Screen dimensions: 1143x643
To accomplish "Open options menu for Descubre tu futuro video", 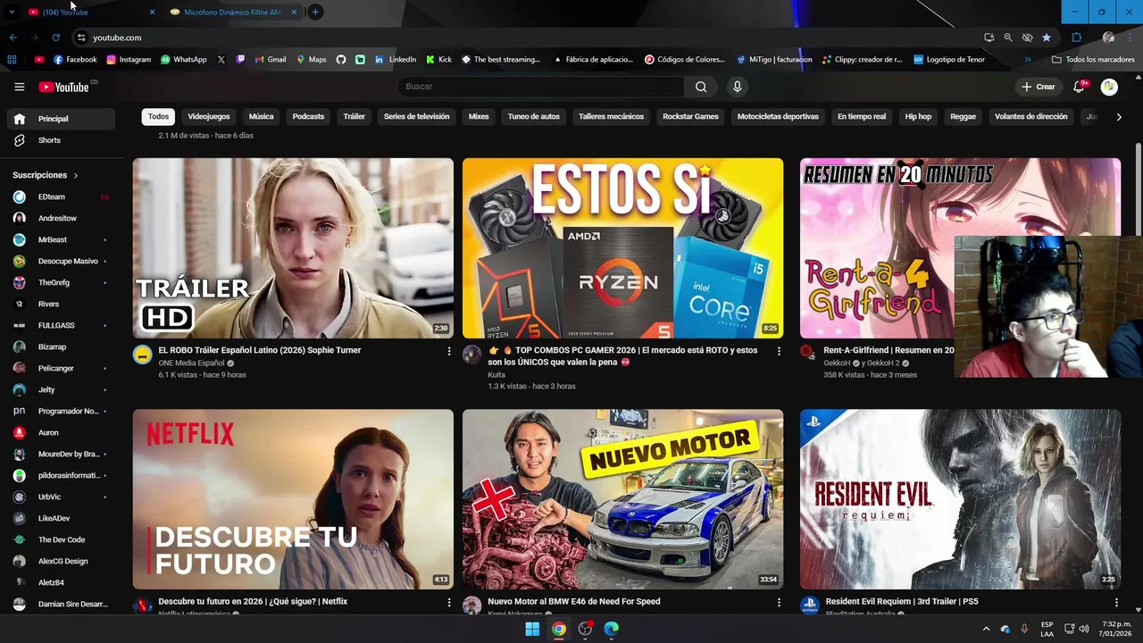I will point(449,603).
